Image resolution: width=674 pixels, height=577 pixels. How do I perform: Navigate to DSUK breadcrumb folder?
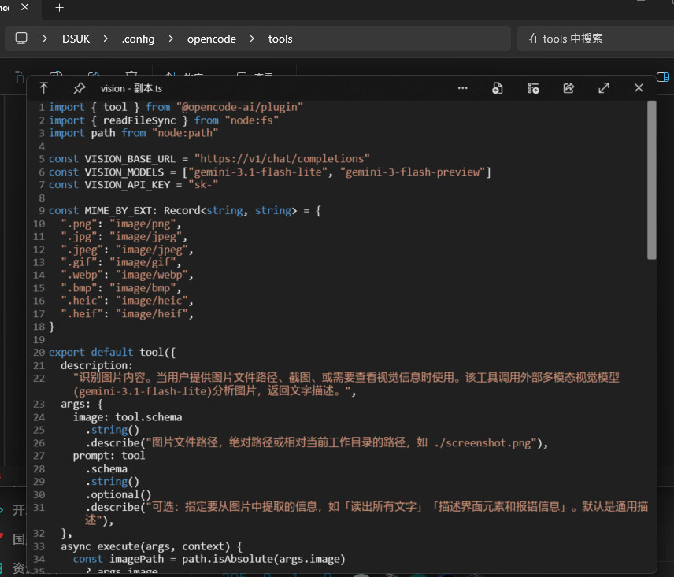click(76, 39)
